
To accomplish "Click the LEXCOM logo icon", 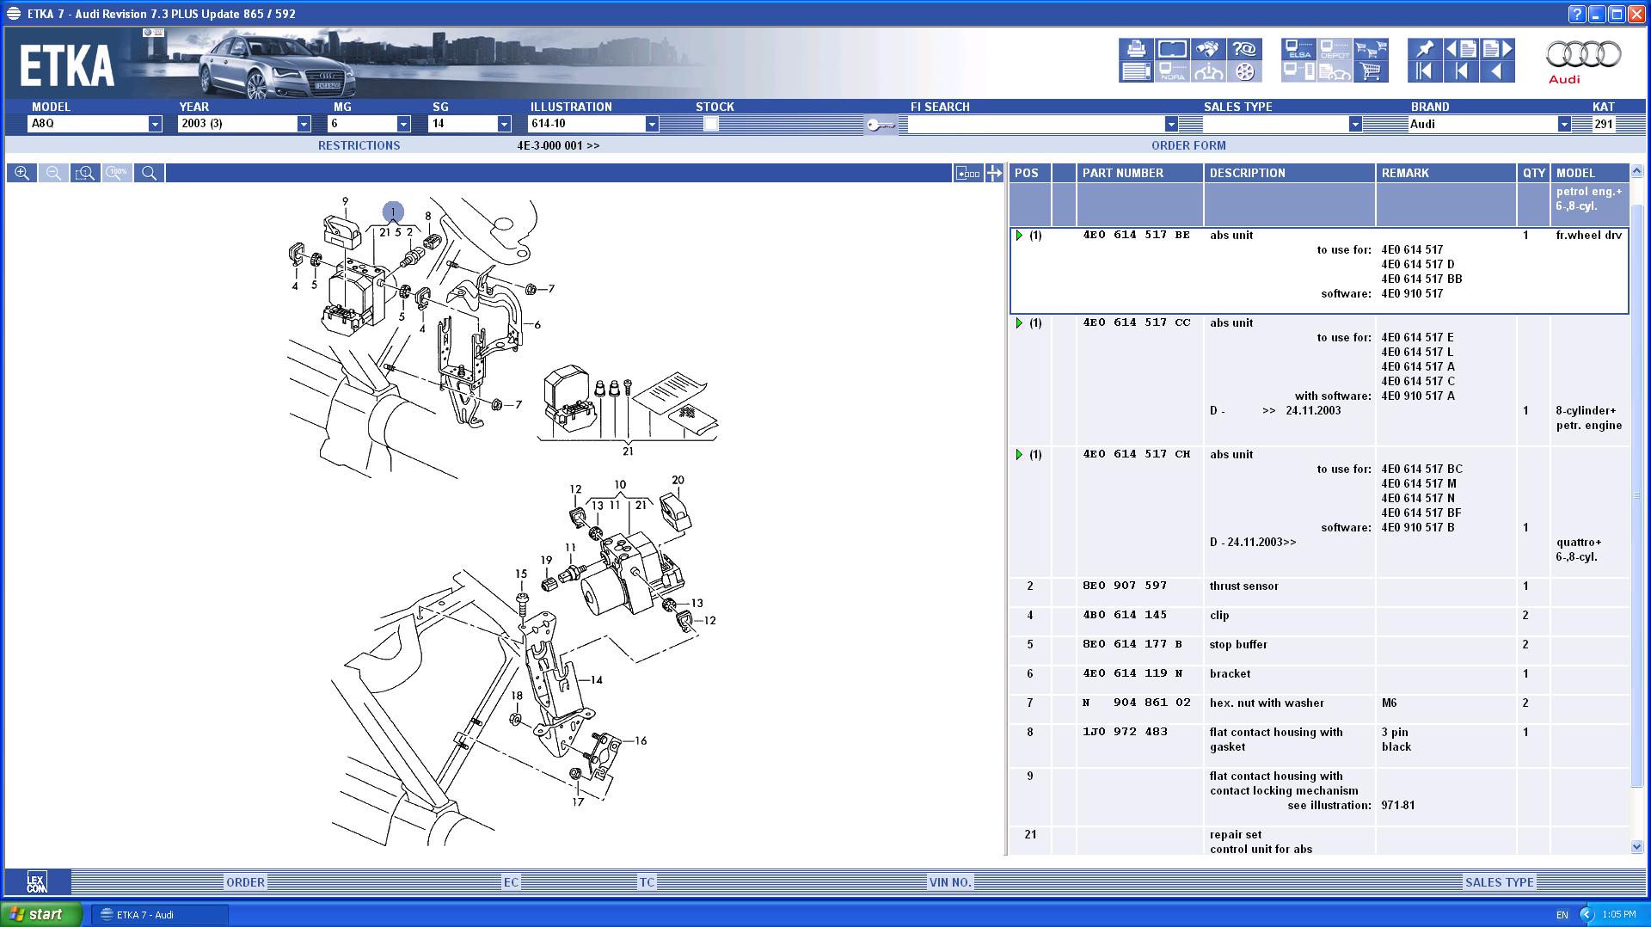I will click(37, 881).
